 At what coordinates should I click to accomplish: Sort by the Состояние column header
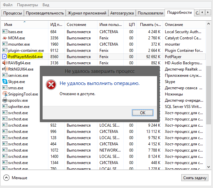coord(81,25)
